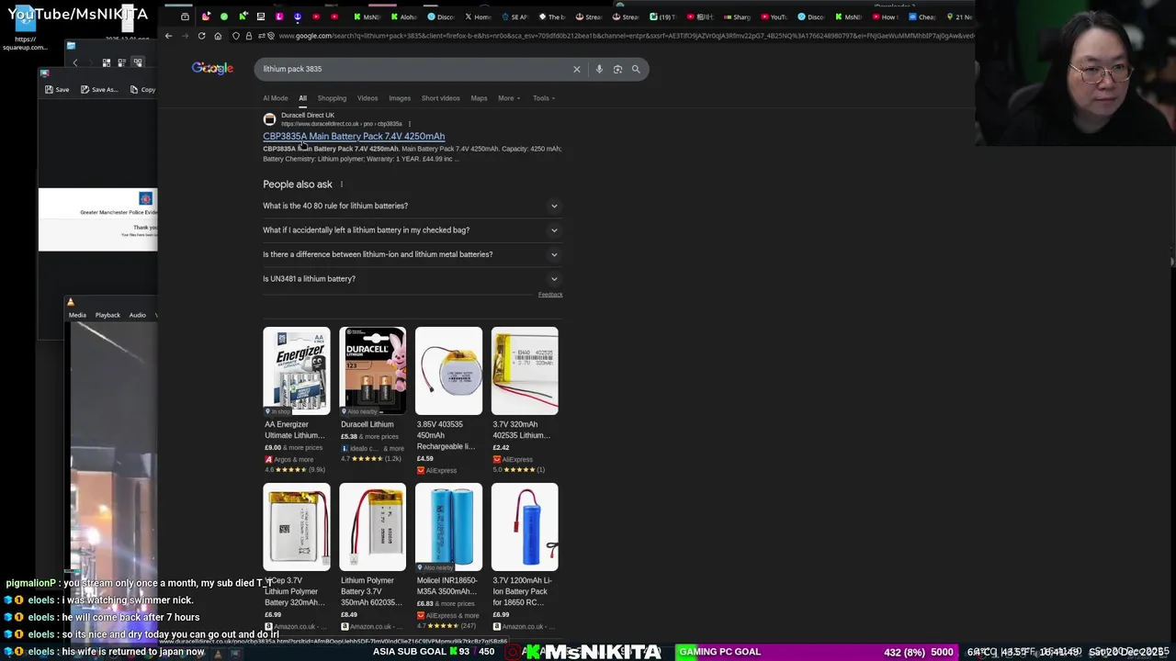Open more options beside Duracell result URL

pos(409,124)
